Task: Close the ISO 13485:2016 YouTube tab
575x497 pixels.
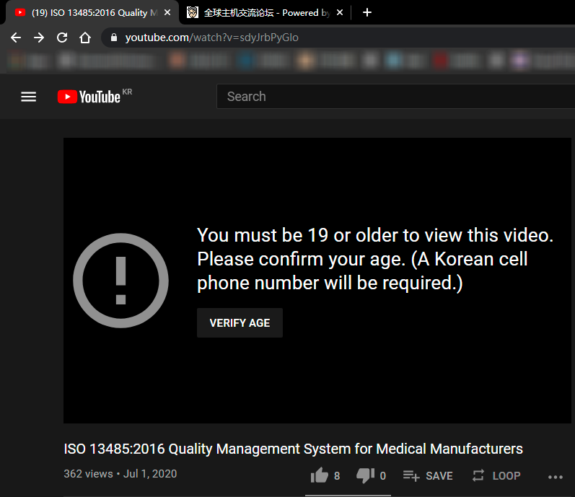Action: pyautogui.click(x=167, y=12)
